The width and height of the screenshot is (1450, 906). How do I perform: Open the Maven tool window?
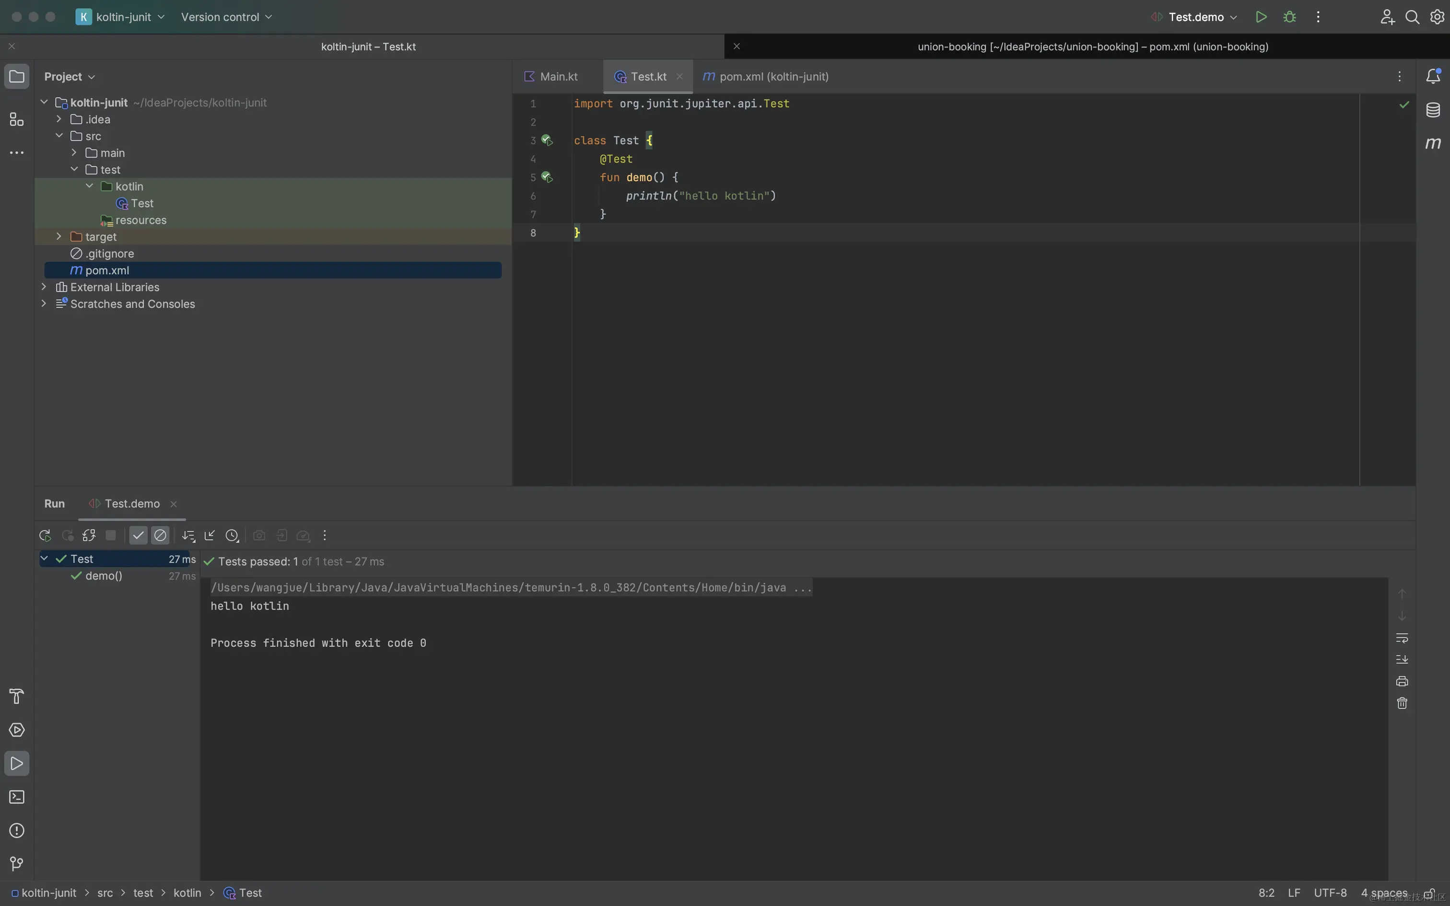click(x=1433, y=143)
